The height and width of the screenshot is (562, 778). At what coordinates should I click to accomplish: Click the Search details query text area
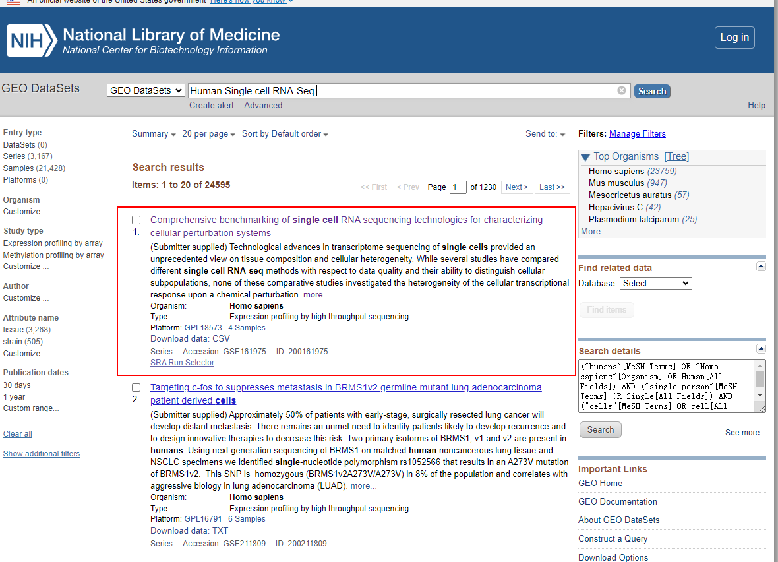click(667, 387)
